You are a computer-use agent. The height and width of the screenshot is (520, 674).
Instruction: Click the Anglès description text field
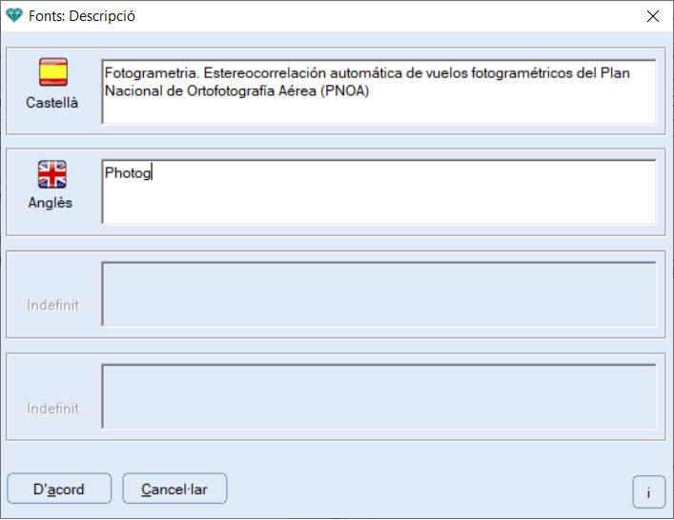(379, 192)
